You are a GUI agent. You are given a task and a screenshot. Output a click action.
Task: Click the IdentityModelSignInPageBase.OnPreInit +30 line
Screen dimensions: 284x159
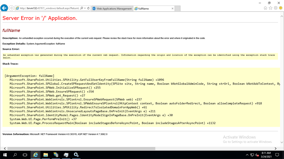[x=91, y=115]
